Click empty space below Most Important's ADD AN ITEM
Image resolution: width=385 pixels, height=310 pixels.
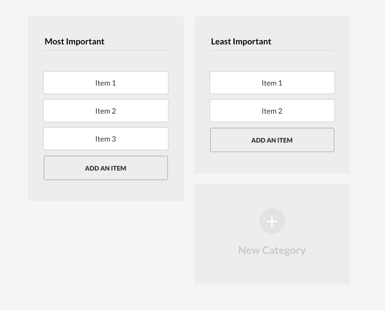(106, 191)
